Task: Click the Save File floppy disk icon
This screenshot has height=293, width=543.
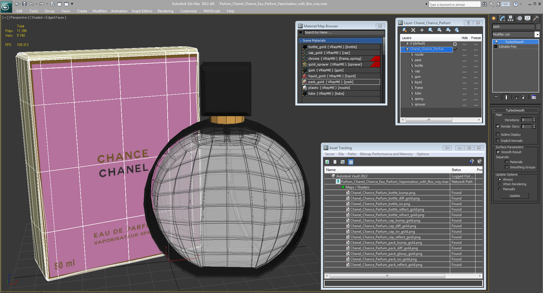Action: tap(24, 4)
